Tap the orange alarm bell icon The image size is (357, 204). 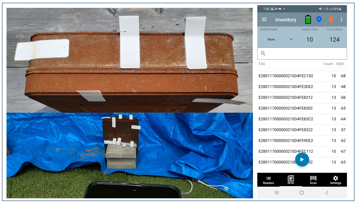[331, 19]
